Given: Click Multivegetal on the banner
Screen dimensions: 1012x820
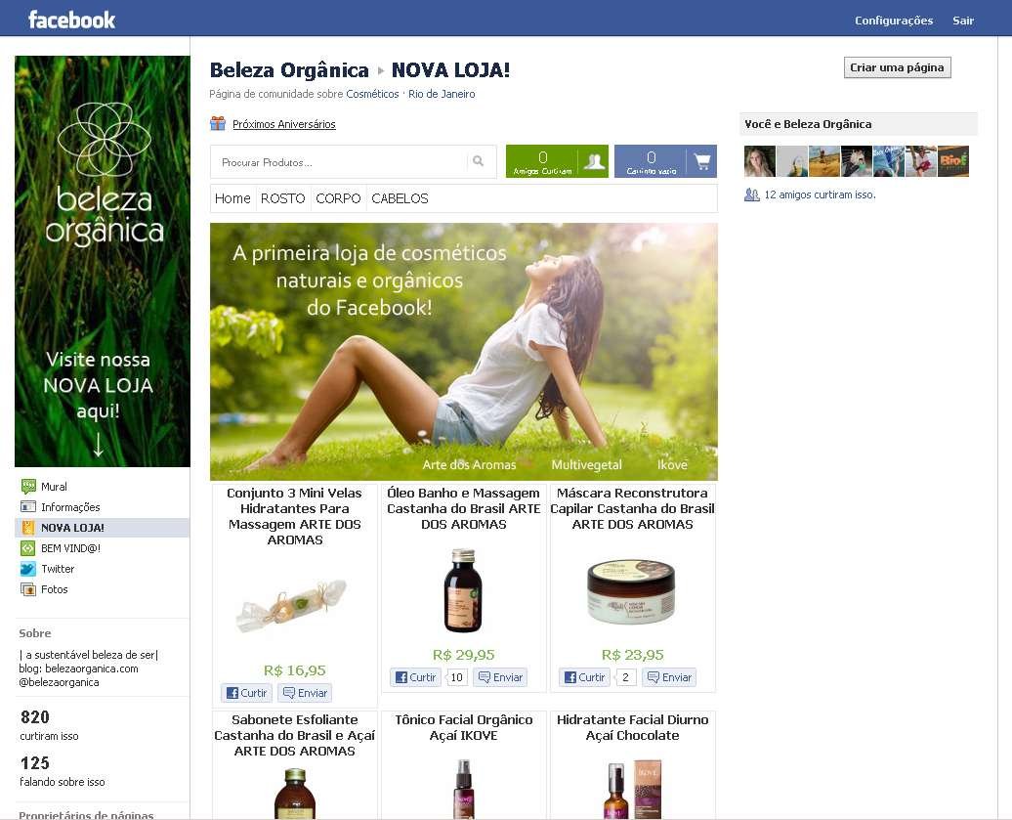Looking at the screenshot, I should [x=587, y=465].
